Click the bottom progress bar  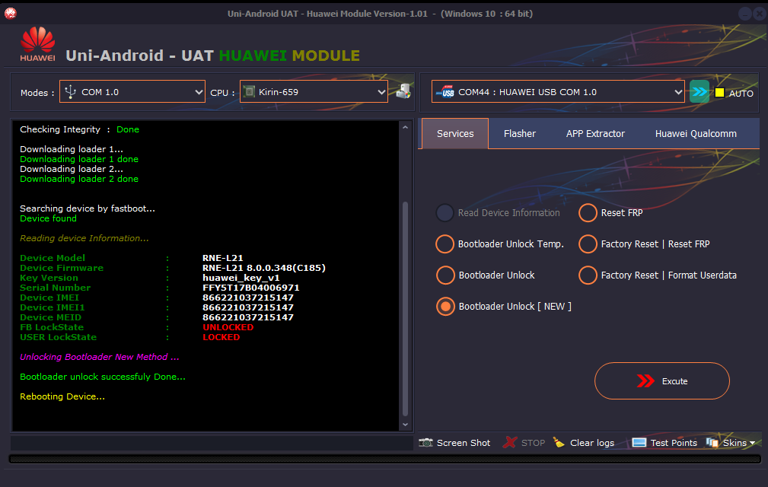[x=384, y=459]
